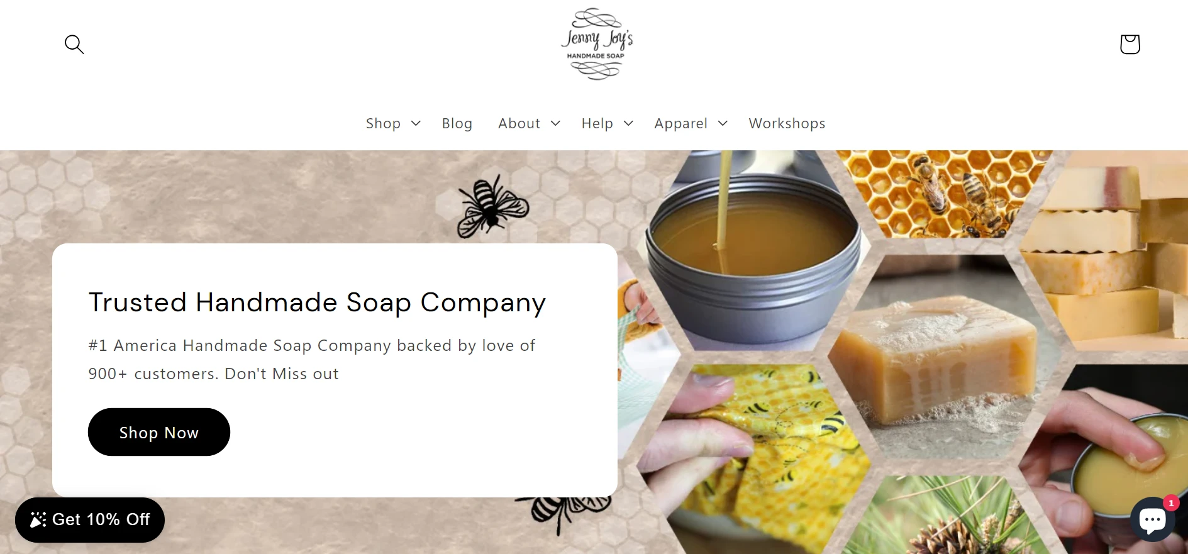Open the Workshops menu link
Viewport: 1188px width, 554px height.
pyautogui.click(x=787, y=123)
